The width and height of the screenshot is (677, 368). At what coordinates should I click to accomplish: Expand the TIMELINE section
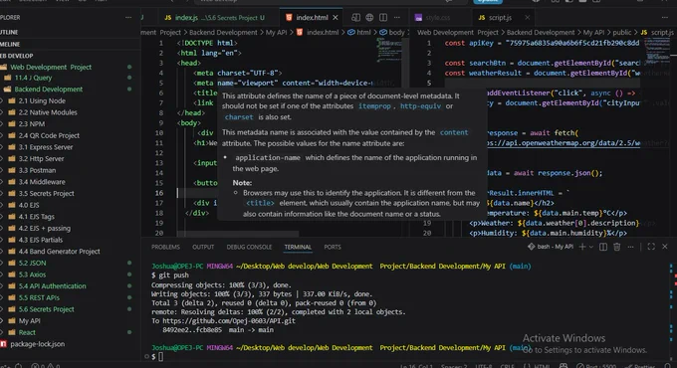(10, 44)
